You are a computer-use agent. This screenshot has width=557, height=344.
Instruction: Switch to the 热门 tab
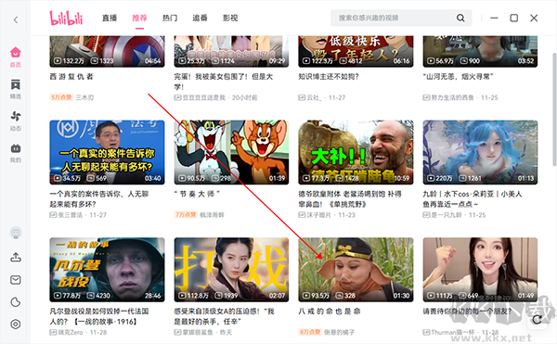[x=170, y=19]
